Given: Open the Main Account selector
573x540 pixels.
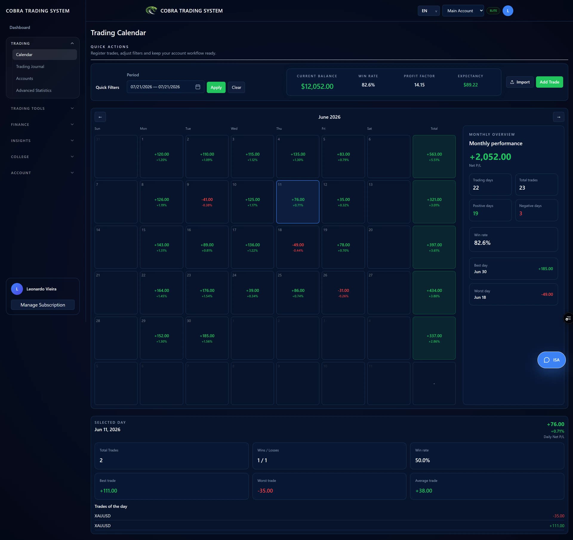Looking at the screenshot, I should click(x=463, y=11).
